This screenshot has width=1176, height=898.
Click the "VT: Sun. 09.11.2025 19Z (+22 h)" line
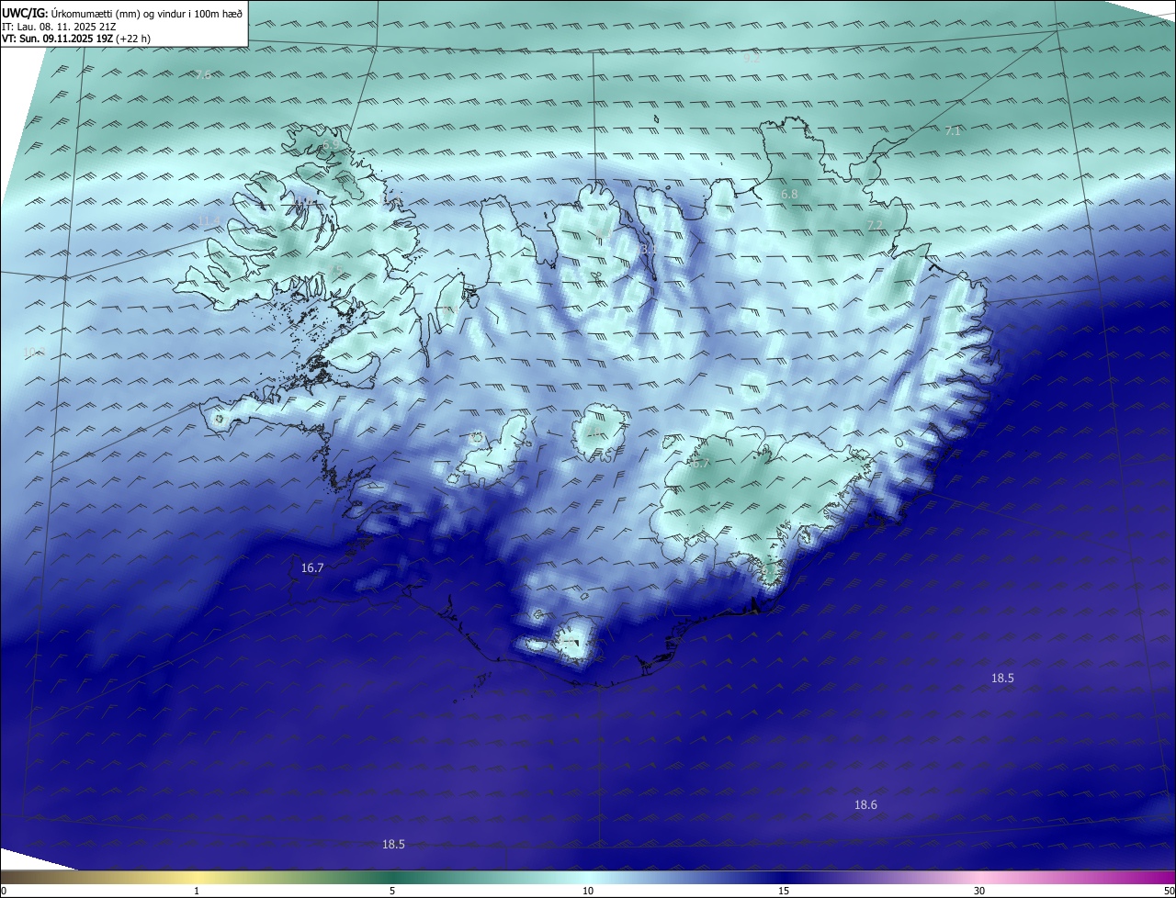[x=74, y=39]
